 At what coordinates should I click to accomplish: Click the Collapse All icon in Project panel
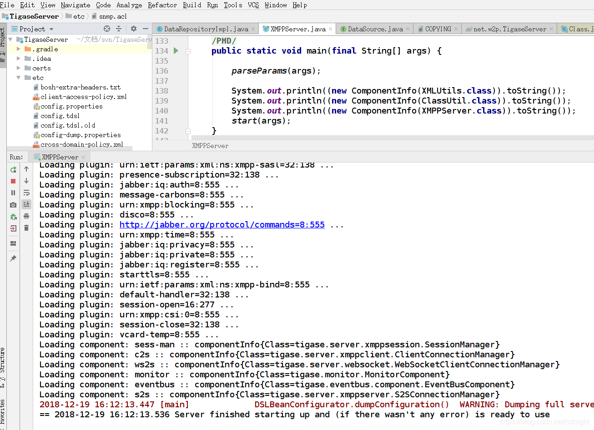(119, 29)
